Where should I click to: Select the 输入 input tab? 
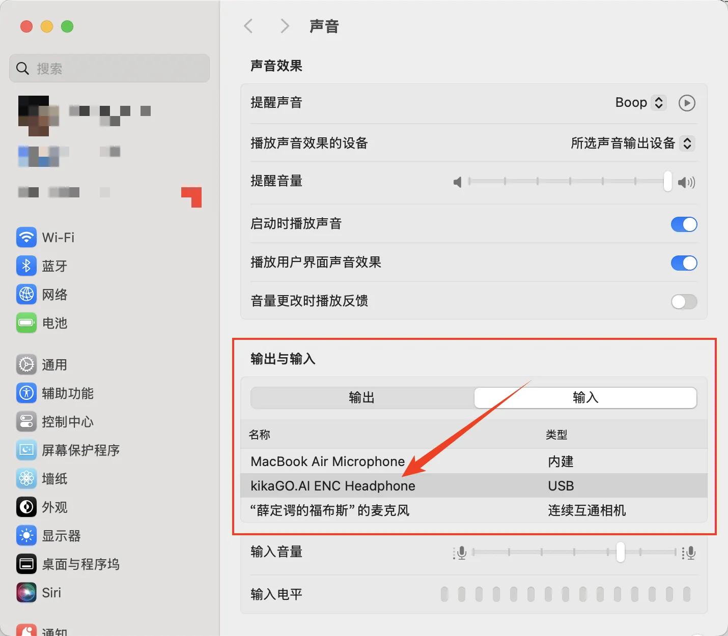pyautogui.click(x=585, y=398)
